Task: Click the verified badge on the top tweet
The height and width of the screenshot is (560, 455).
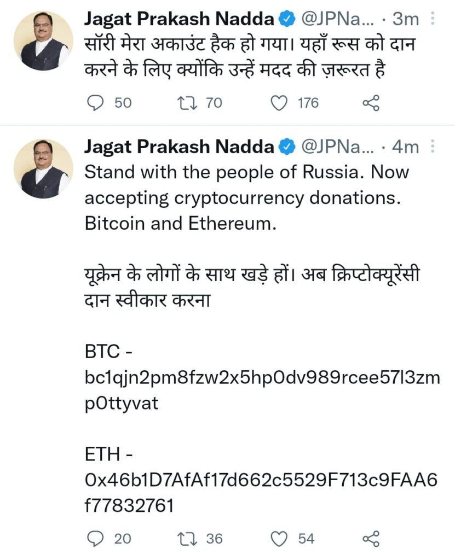Action: coord(286,20)
